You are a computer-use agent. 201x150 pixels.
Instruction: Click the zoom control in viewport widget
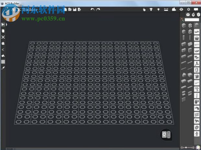[169, 135]
